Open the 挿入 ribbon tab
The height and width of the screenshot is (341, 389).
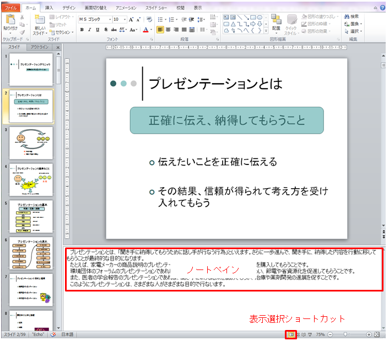pos(50,8)
